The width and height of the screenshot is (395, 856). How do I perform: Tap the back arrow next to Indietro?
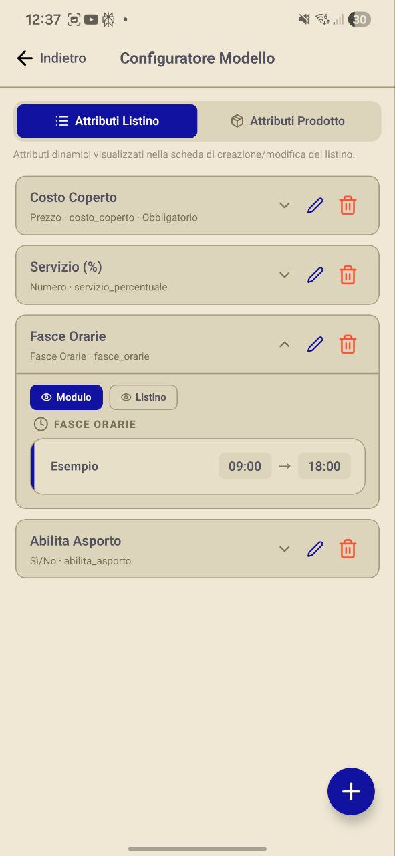coord(24,58)
